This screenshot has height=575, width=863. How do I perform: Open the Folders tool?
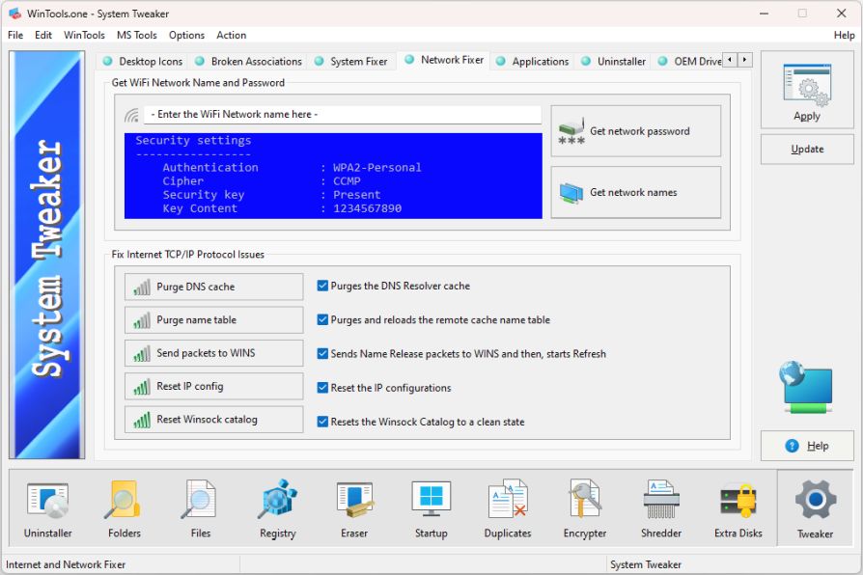click(x=125, y=509)
